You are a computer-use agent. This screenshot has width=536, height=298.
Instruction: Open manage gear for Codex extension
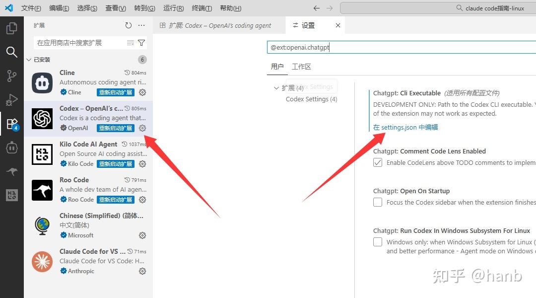point(142,128)
